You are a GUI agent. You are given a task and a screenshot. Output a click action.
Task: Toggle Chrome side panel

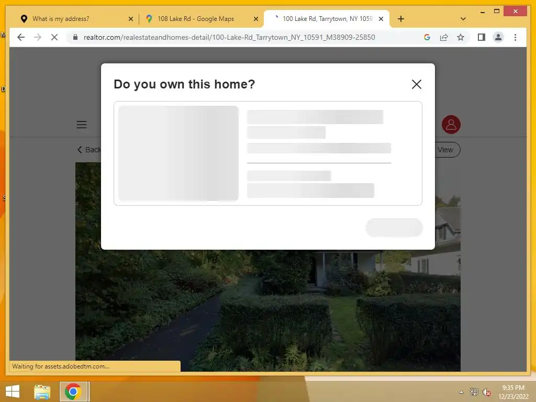click(x=482, y=37)
